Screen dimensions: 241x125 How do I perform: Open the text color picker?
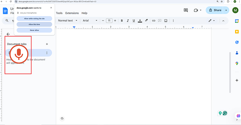[x=140, y=21]
